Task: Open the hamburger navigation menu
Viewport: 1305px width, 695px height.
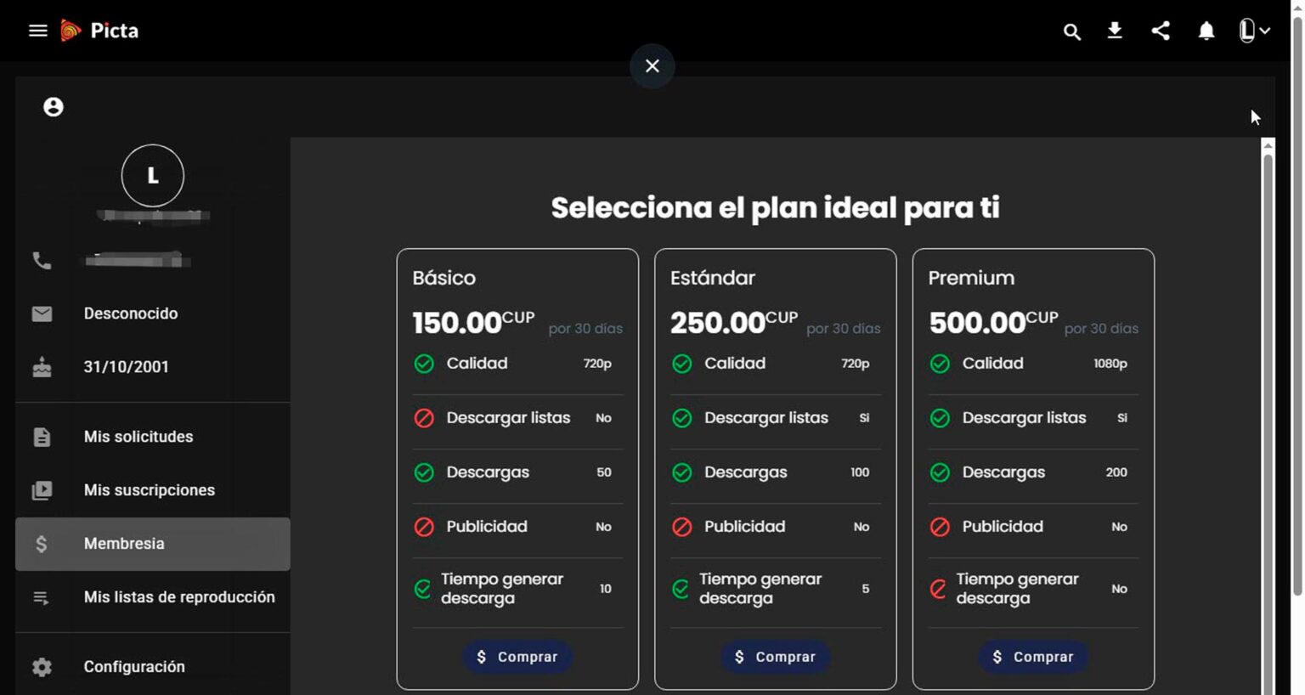Action: pos(37,31)
